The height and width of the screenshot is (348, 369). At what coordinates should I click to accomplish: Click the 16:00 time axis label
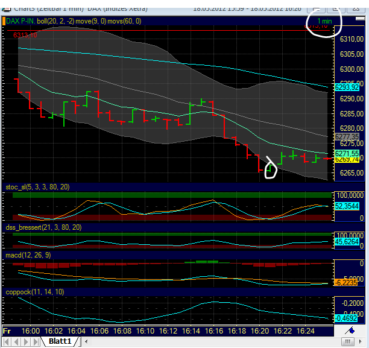31,331
